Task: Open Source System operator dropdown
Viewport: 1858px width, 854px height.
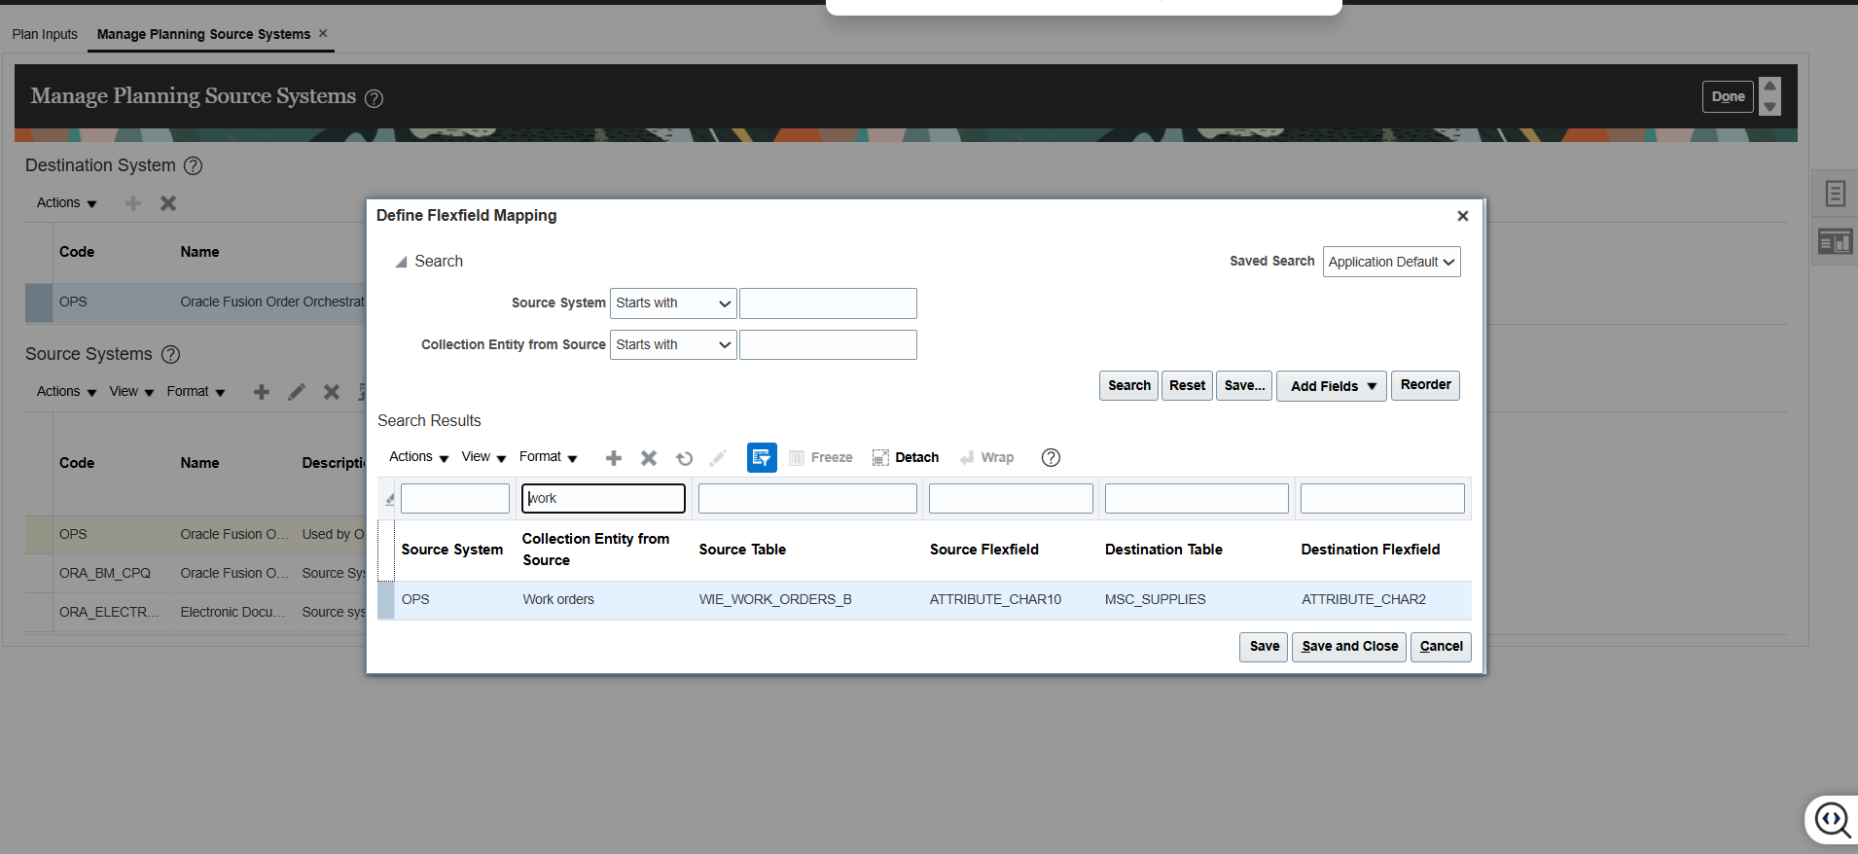Action: point(673,303)
